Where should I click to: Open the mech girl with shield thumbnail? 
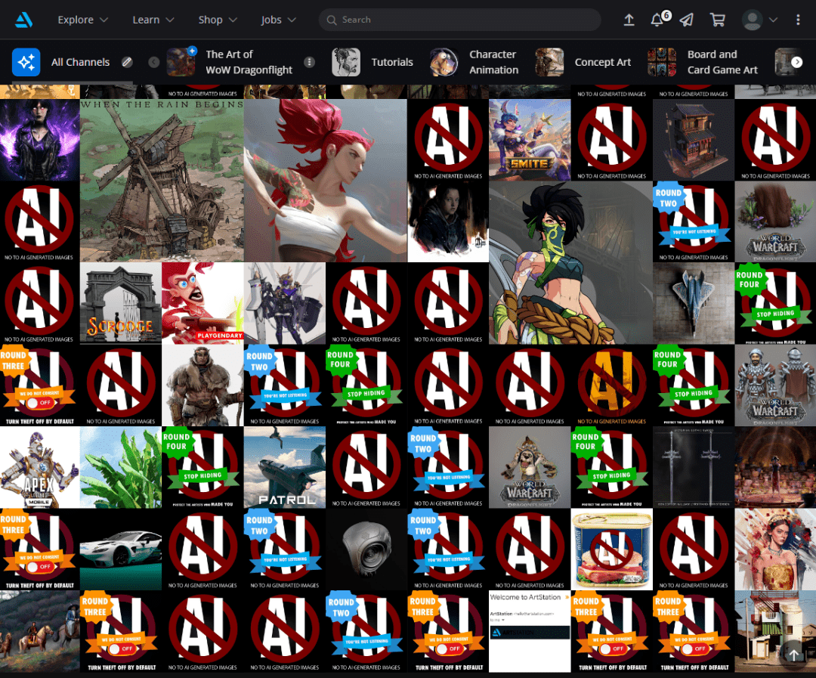(285, 303)
